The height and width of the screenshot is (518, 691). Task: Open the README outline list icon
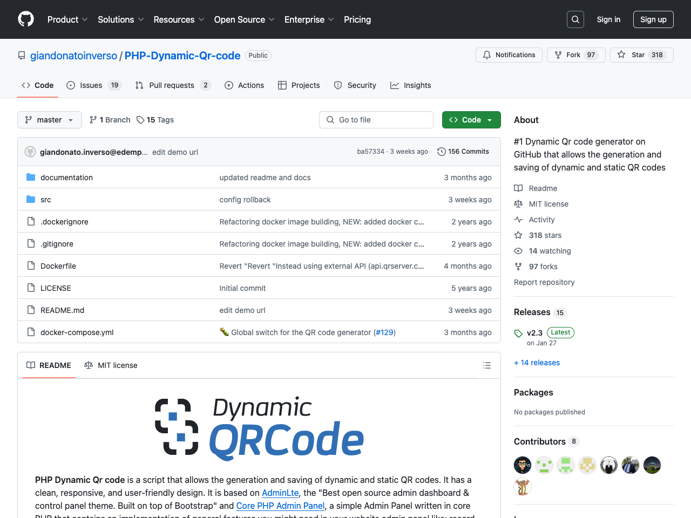pos(487,365)
